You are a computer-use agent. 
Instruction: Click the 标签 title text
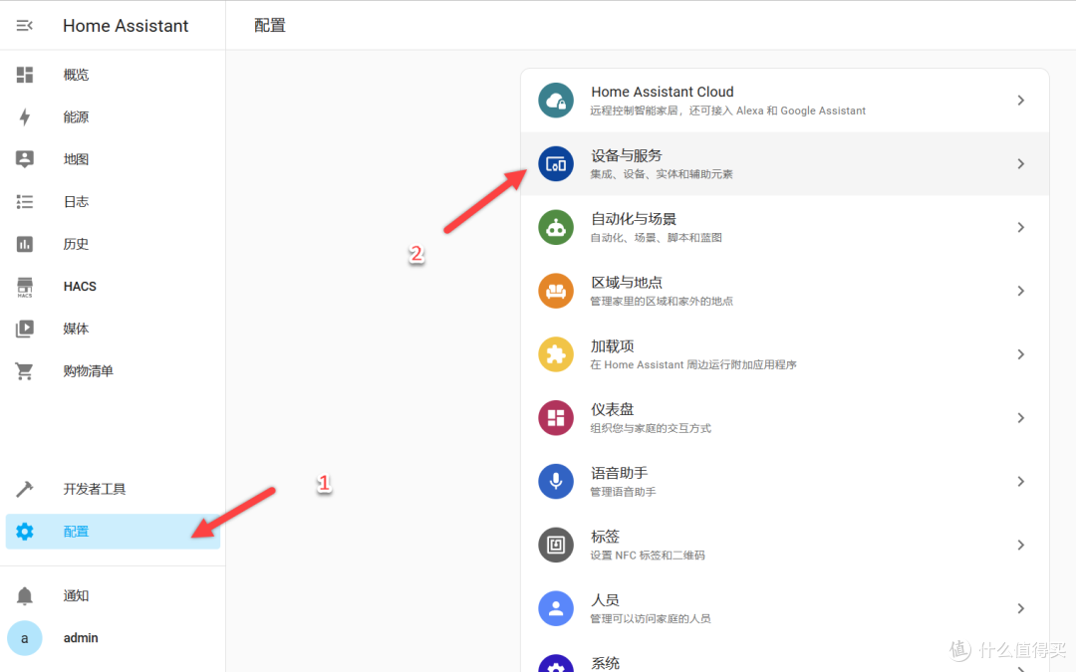pos(606,537)
